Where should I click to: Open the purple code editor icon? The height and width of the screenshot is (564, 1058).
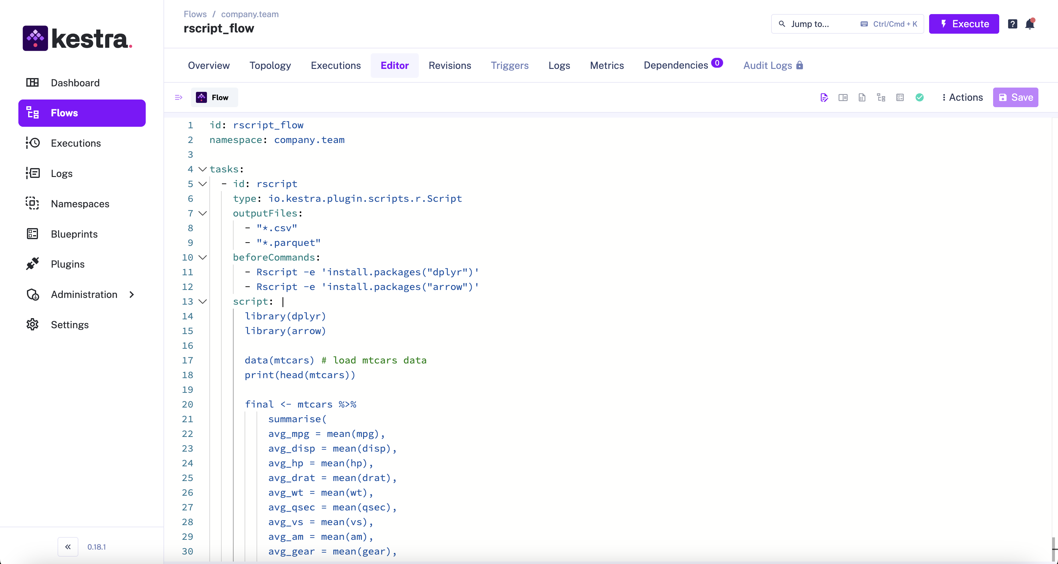(x=824, y=97)
